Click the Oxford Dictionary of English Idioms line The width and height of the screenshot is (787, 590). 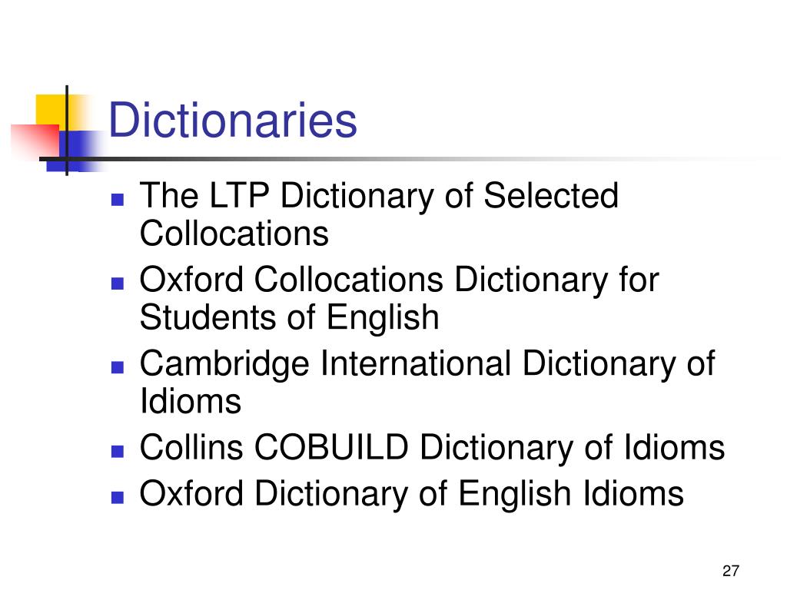(412, 494)
